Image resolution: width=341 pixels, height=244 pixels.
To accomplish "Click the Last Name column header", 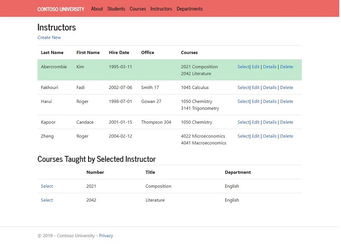I will pyautogui.click(x=52, y=53).
